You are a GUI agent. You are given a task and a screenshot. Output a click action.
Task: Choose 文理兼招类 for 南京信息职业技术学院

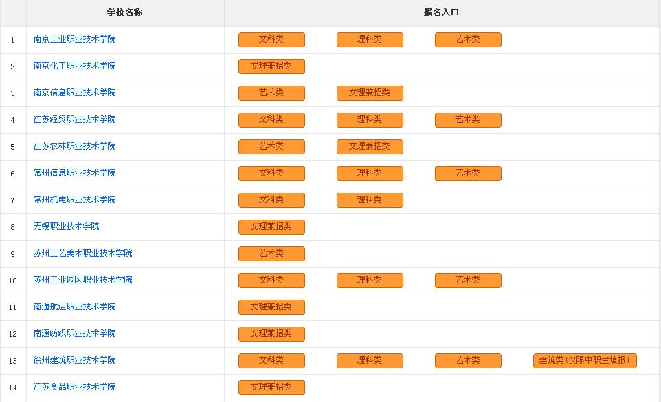[x=370, y=93]
